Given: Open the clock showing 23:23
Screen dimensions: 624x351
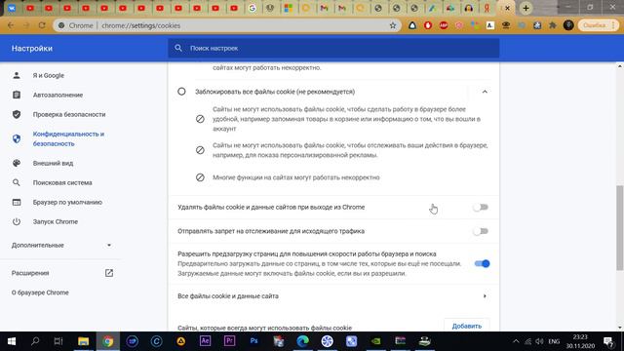Looking at the screenshot, I should tap(580, 341).
